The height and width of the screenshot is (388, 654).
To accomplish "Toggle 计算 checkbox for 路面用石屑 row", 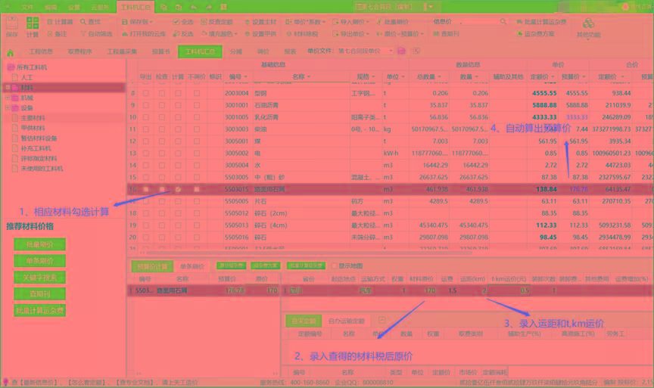I will pos(178,189).
